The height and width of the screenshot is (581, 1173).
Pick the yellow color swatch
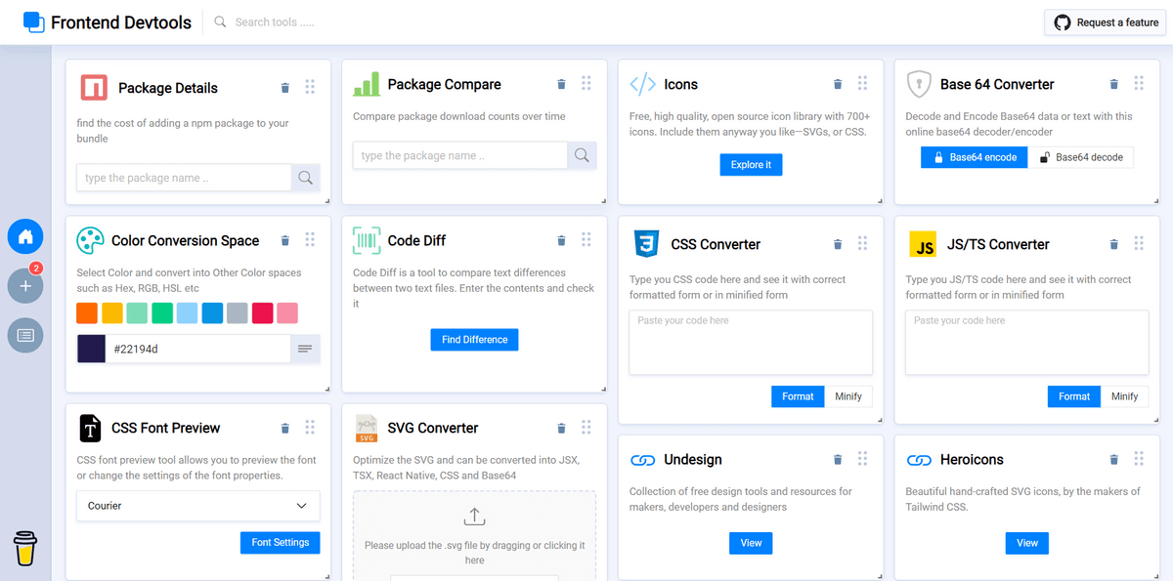[112, 313]
